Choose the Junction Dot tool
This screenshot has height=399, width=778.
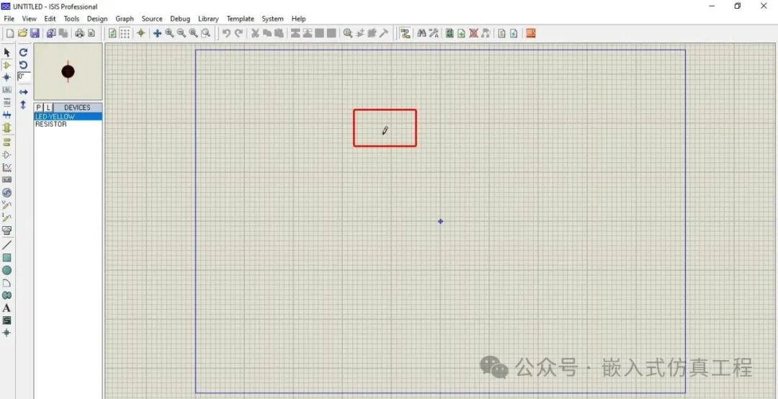[7, 77]
